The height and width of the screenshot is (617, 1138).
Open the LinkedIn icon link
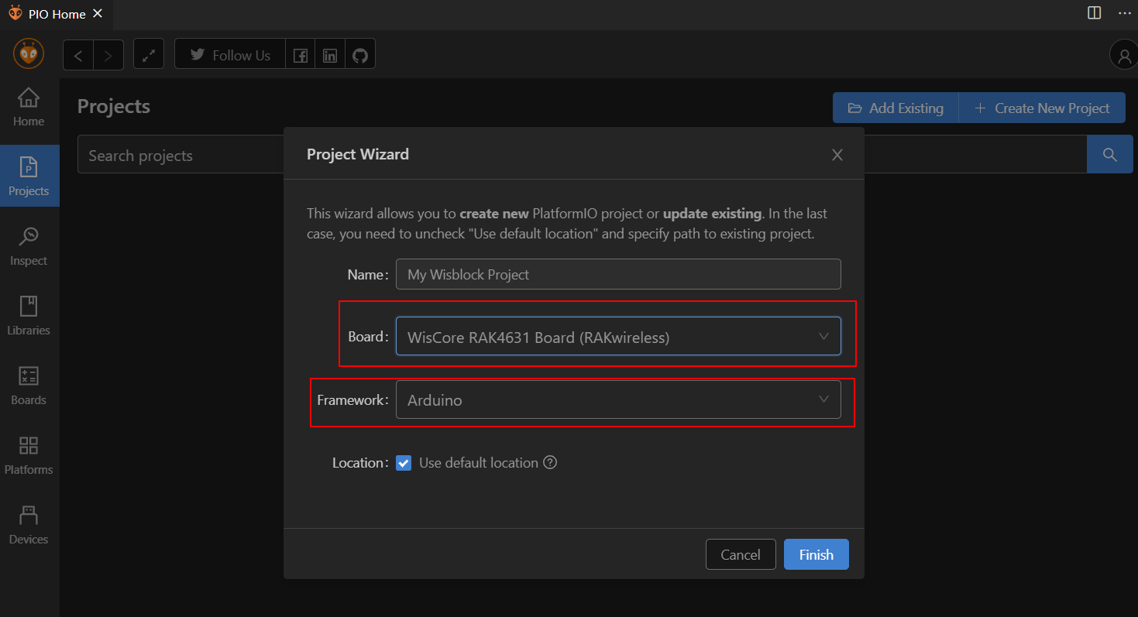click(330, 55)
